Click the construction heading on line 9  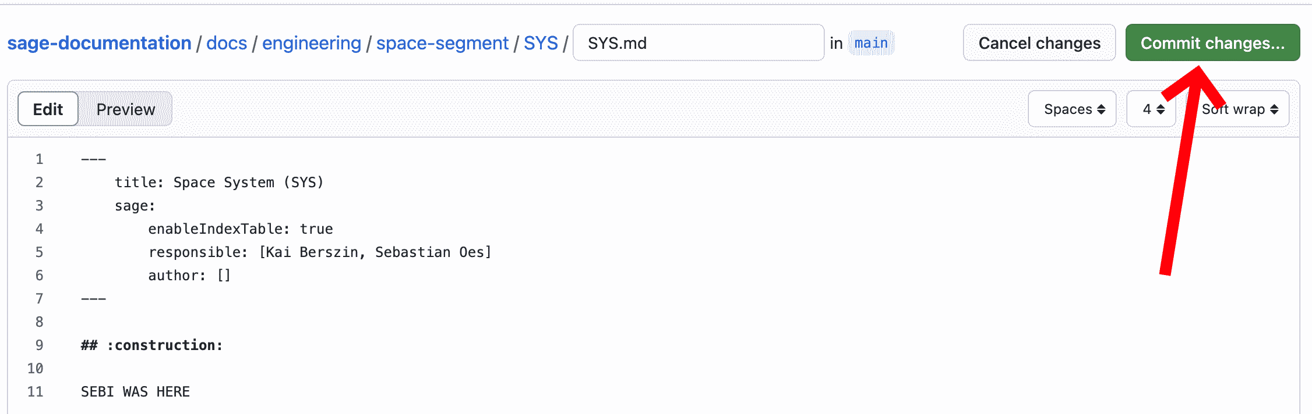pyautogui.click(x=151, y=345)
